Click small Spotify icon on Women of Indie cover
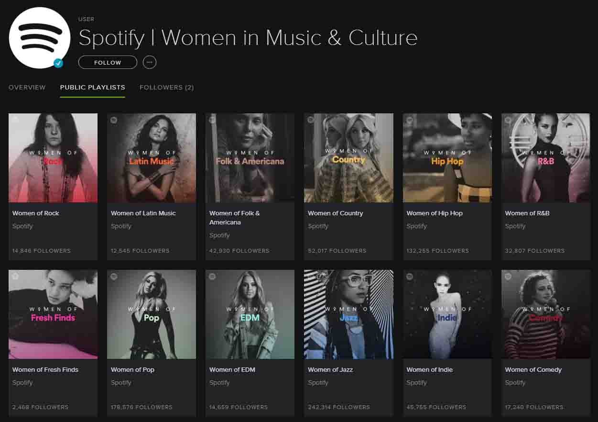Screen dimensions: 598x422 409,276
